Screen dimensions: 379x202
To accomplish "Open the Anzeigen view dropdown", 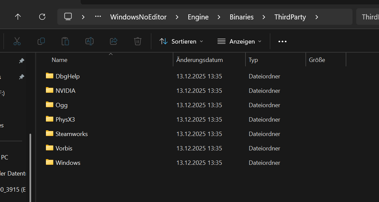I will (239, 41).
